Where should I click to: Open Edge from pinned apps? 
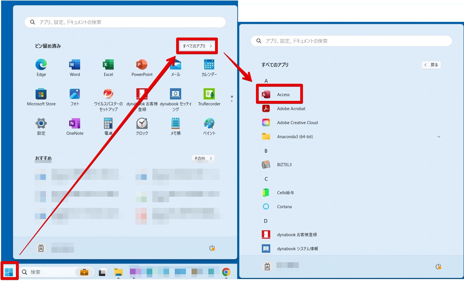coord(41,68)
